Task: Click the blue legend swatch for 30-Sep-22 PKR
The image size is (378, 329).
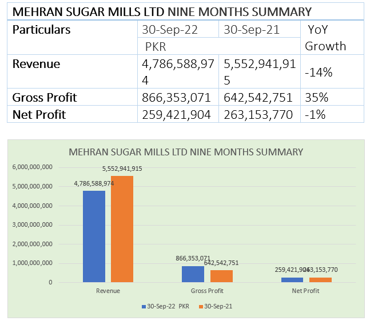Action: tap(144, 307)
